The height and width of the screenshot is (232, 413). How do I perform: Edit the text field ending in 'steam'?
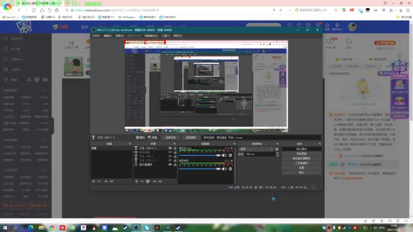coord(262,138)
